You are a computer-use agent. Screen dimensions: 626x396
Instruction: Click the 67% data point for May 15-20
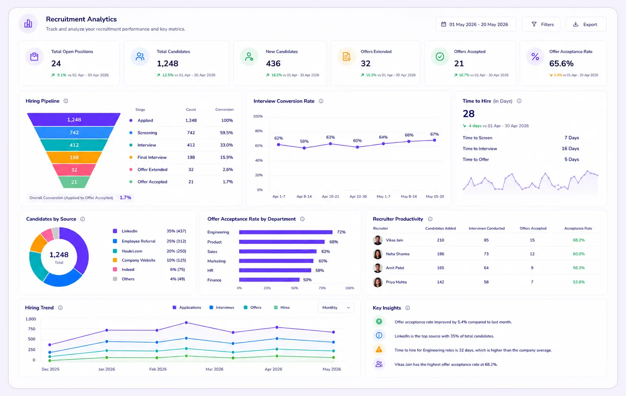pyautogui.click(x=435, y=140)
